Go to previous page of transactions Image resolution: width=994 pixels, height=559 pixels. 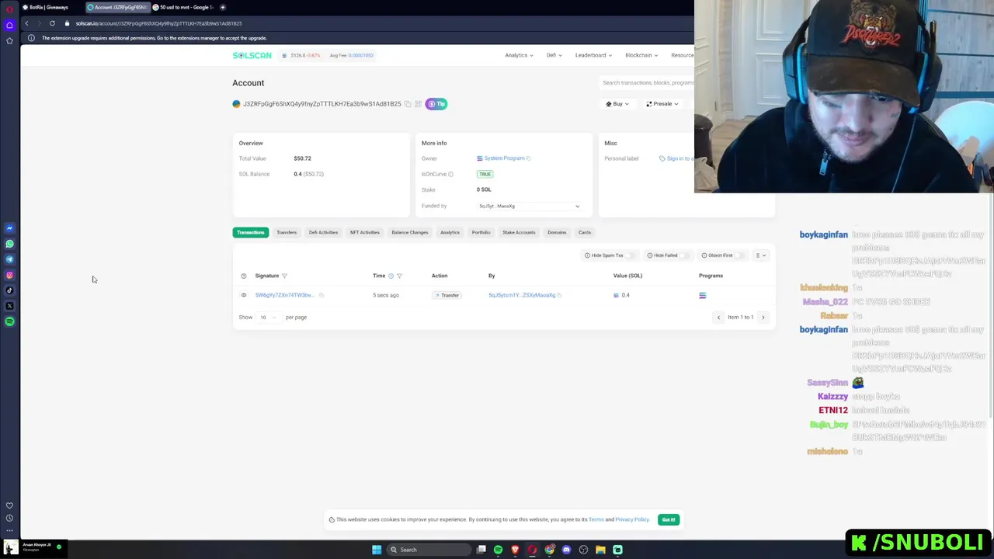pyautogui.click(x=718, y=317)
